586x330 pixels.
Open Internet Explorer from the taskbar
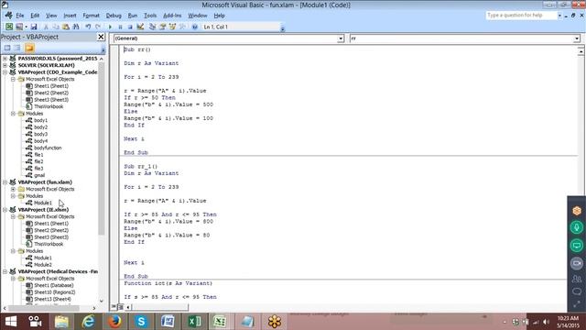point(88,322)
